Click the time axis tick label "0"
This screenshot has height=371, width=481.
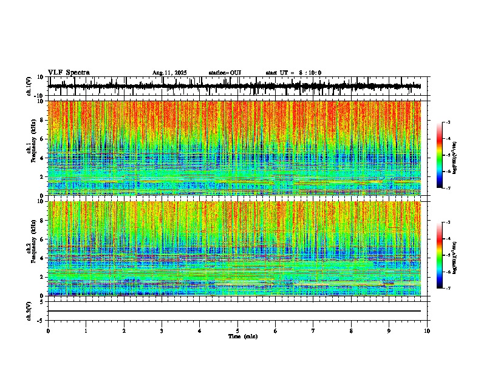click(48, 331)
